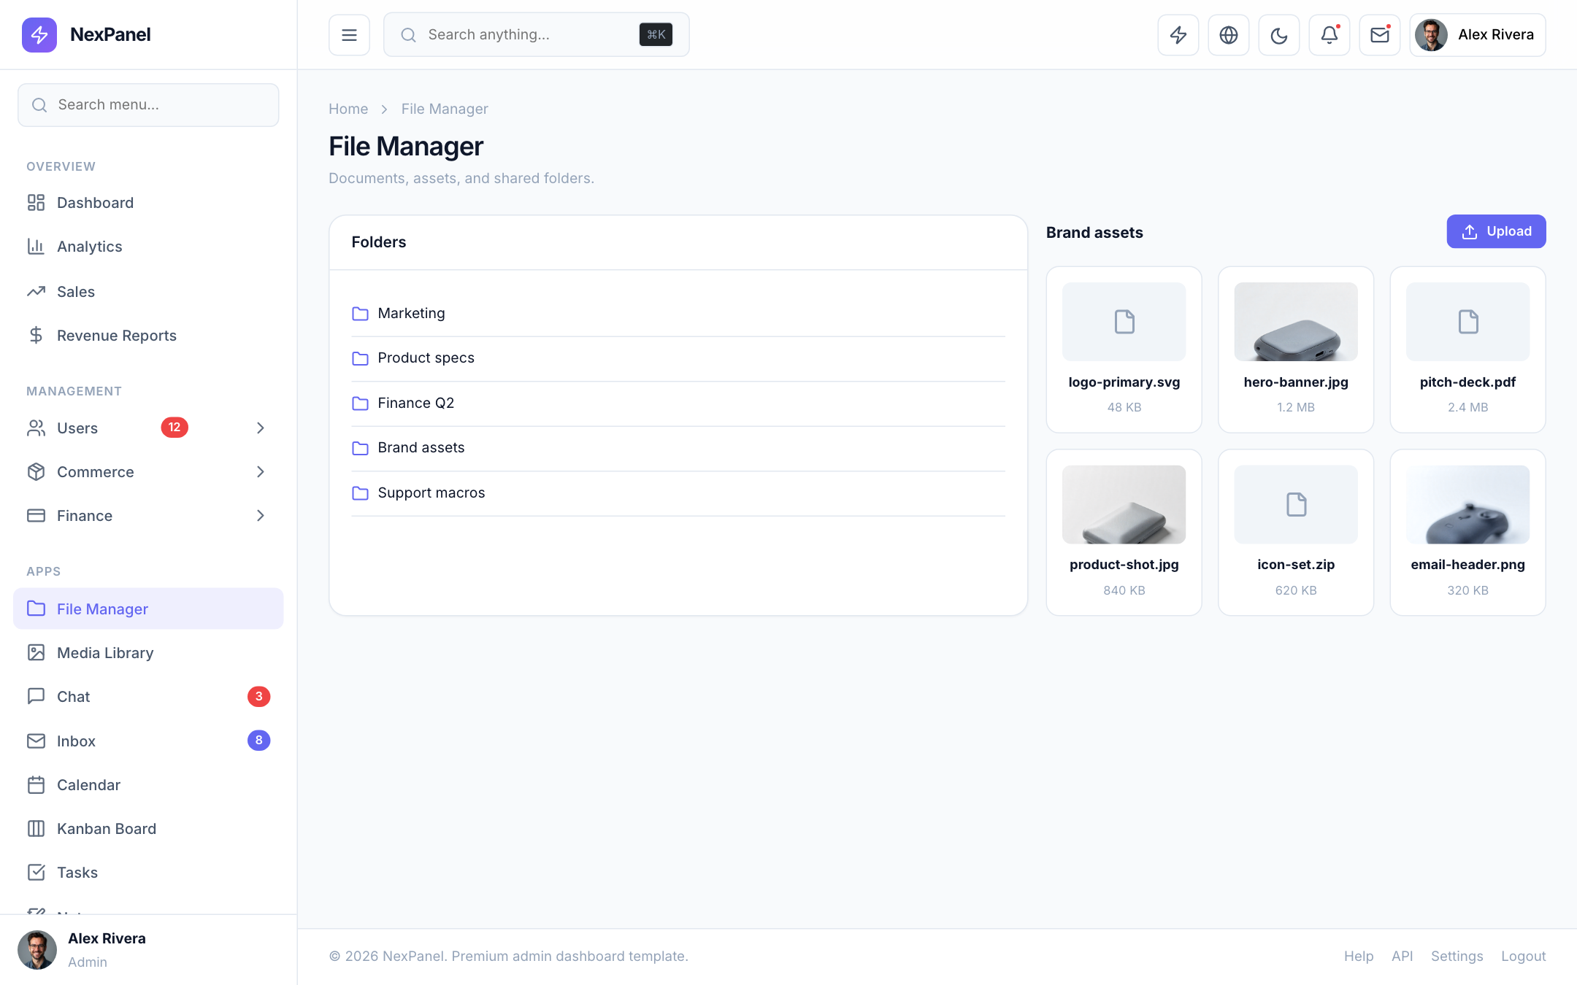Open the Marketing folder
Viewport: 1577px width, 985px height.
[678, 313]
